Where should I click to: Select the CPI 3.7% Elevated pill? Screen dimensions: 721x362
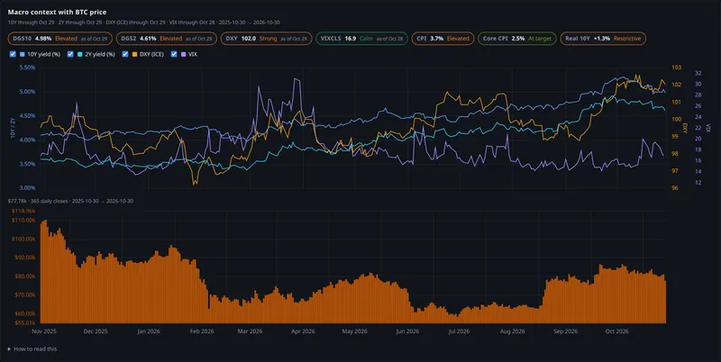pos(443,39)
